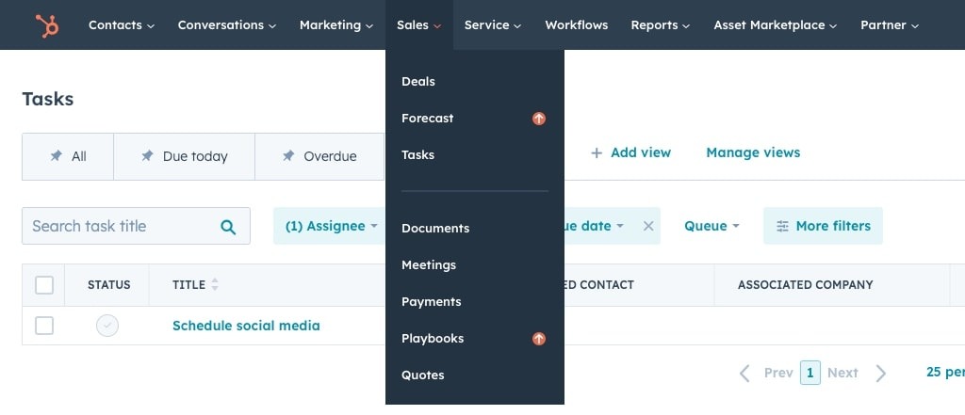Screen dimensions: 965x415
Task: Click the HubSpot sprocket logo
Action: [x=47, y=25]
